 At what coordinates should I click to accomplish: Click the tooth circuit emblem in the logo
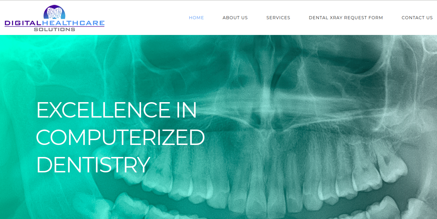coord(54,12)
